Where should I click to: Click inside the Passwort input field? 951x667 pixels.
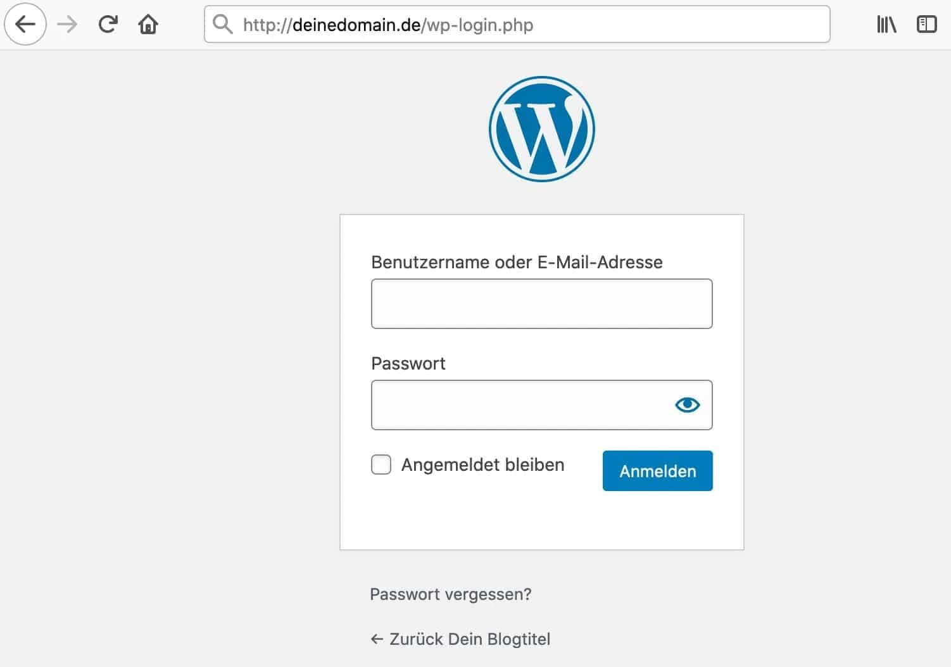[526, 404]
